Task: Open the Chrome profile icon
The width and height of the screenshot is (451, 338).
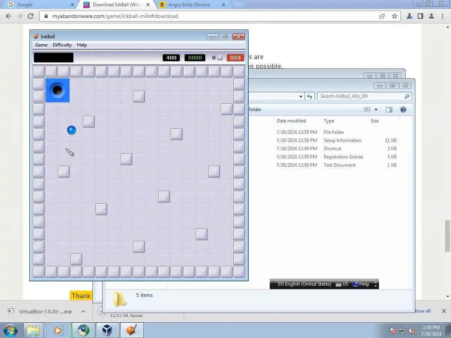Action: pyautogui.click(x=431, y=16)
